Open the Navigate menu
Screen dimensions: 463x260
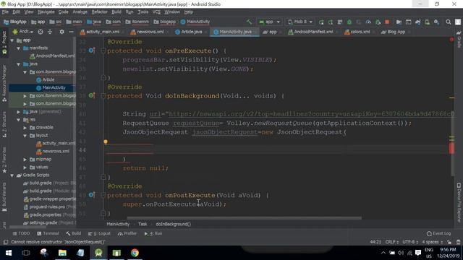click(x=46, y=12)
